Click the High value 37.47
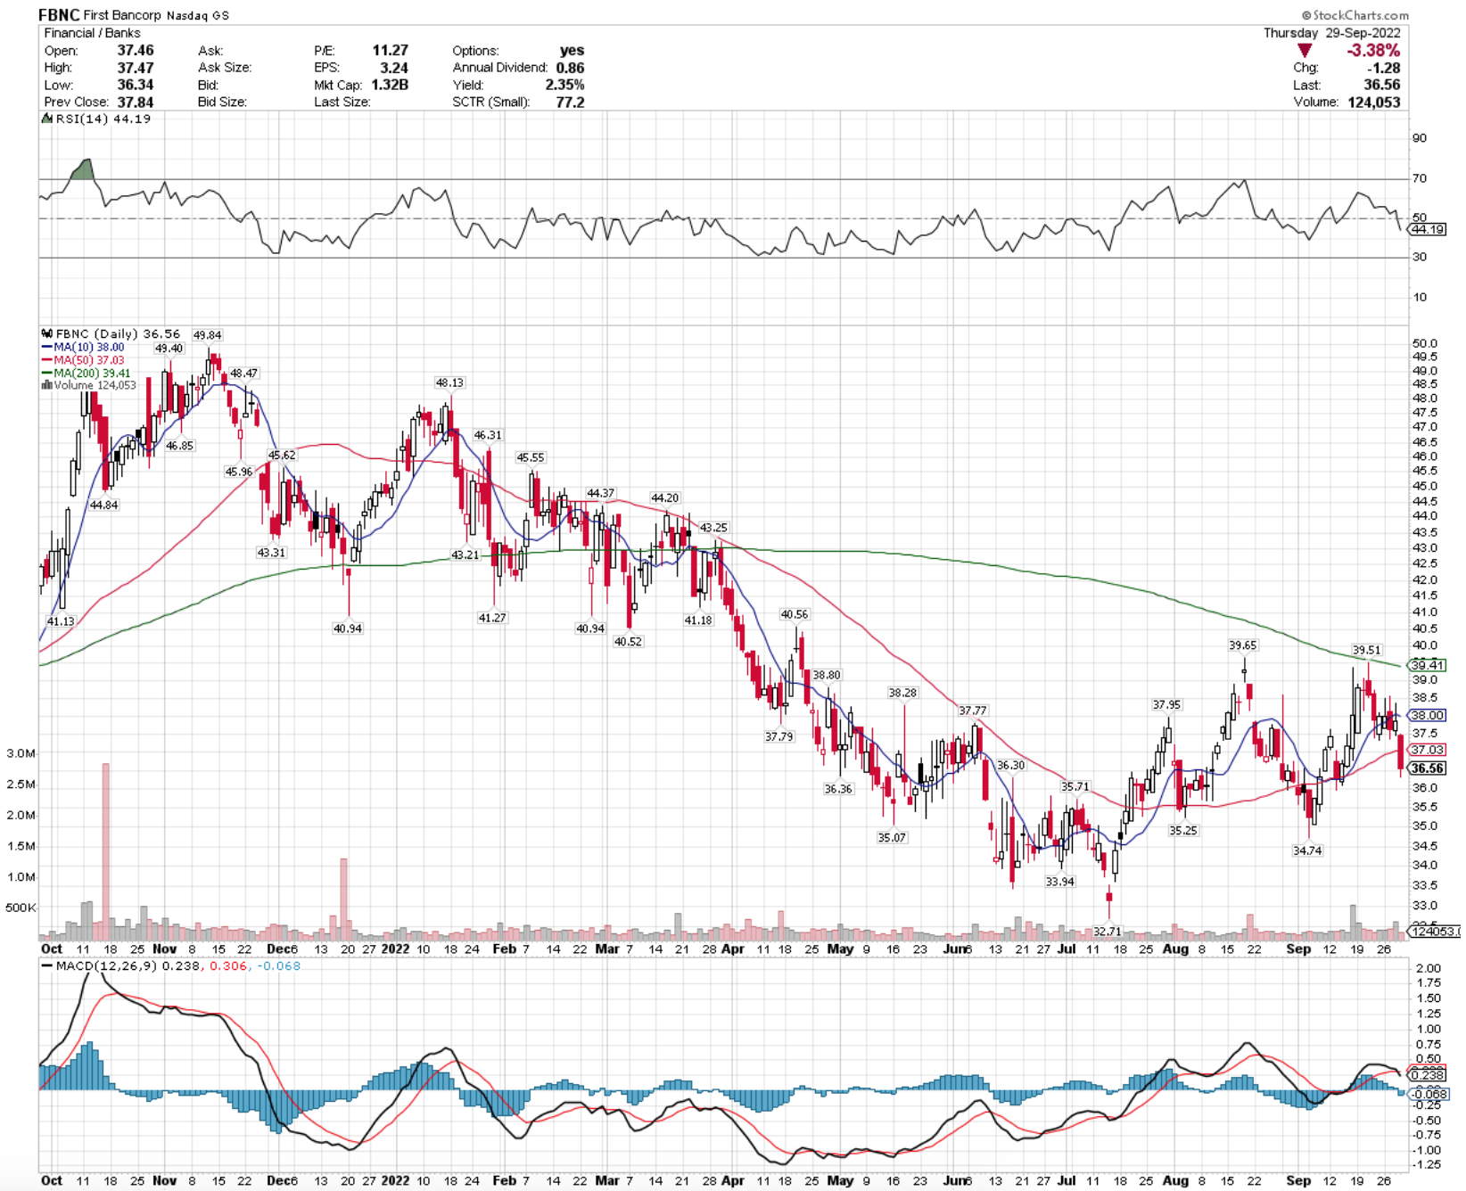Viewport: 1466px width, 1191px height. [x=136, y=68]
